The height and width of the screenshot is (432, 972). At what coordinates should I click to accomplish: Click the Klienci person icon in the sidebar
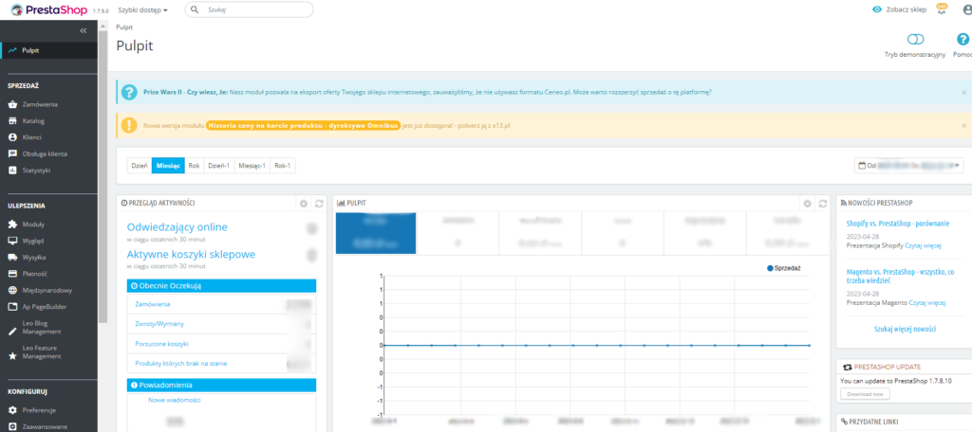12,137
